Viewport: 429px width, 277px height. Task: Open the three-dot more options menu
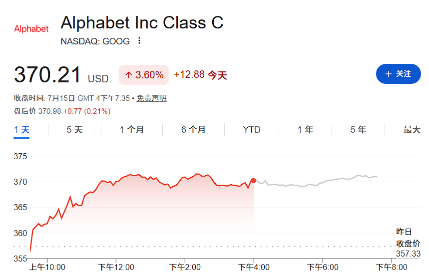pos(139,41)
